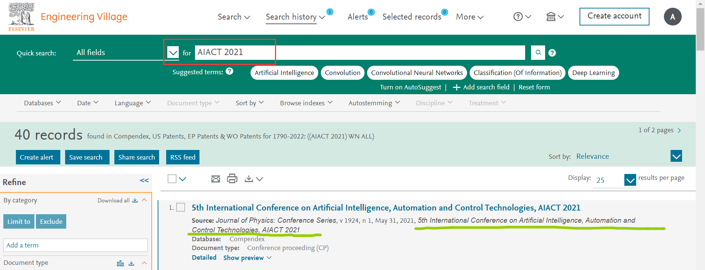This screenshot has width=705, height=270.
Task: Click the search magnifier button
Action: [x=538, y=52]
